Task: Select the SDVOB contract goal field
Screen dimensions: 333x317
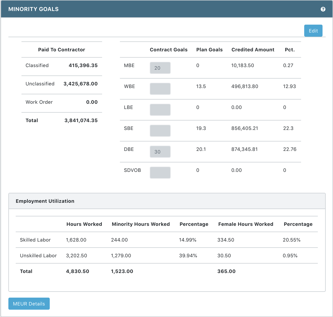Action: pyautogui.click(x=160, y=173)
